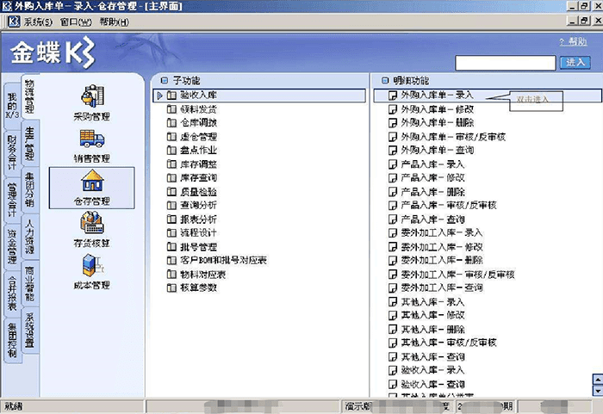
Task: Click the document icon beside 产品入库-录入
Action: [x=393, y=164]
